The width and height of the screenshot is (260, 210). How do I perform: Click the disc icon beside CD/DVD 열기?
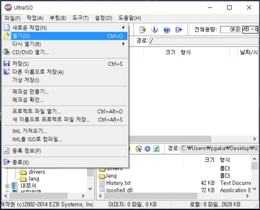pos(7,52)
